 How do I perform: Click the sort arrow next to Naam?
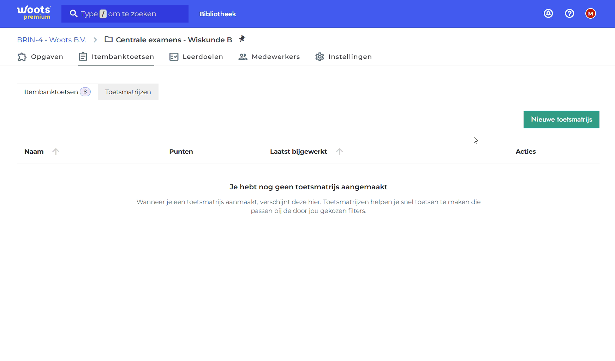pos(56,152)
